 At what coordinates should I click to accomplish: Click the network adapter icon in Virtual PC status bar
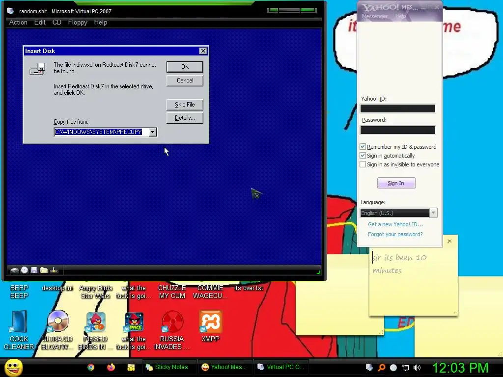54,270
